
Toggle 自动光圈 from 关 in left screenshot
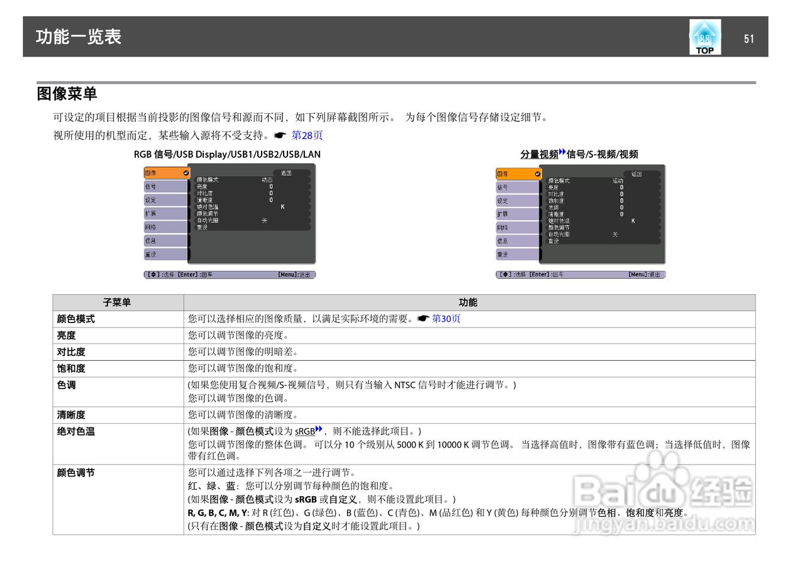click(x=264, y=221)
